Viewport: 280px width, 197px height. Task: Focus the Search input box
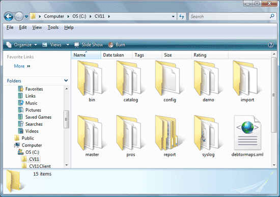tap(229, 16)
